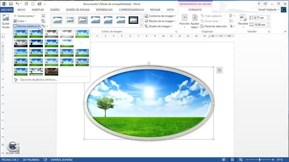Switch to the REFERENCIAS tab
289x162 pixels.
[104, 10]
